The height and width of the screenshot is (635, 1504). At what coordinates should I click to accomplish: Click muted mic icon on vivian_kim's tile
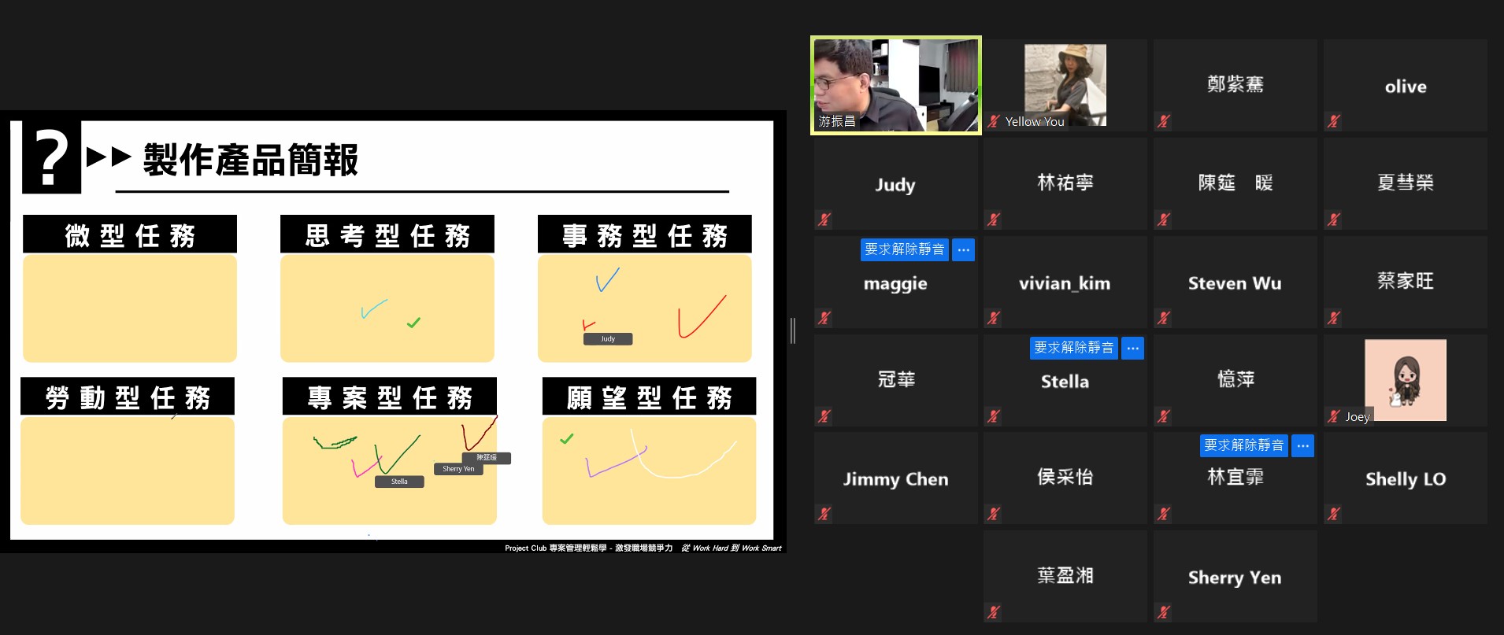tap(994, 318)
